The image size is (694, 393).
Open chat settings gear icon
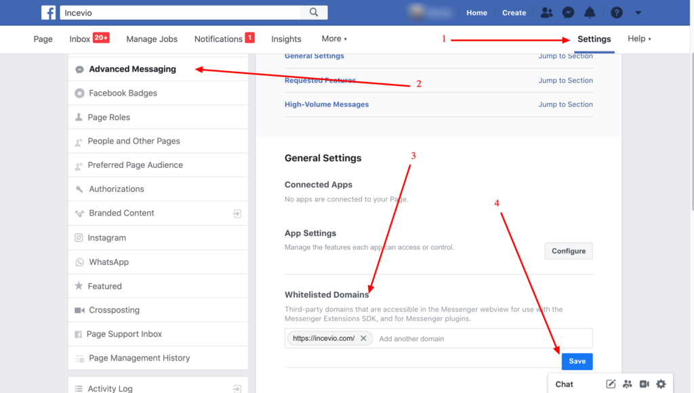point(661,384)
